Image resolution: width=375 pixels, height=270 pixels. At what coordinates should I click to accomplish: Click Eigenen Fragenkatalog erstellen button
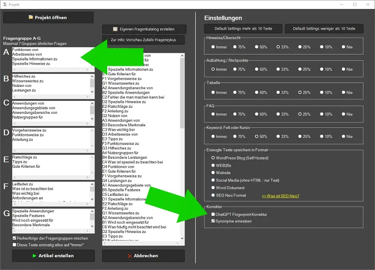[143, 29]
